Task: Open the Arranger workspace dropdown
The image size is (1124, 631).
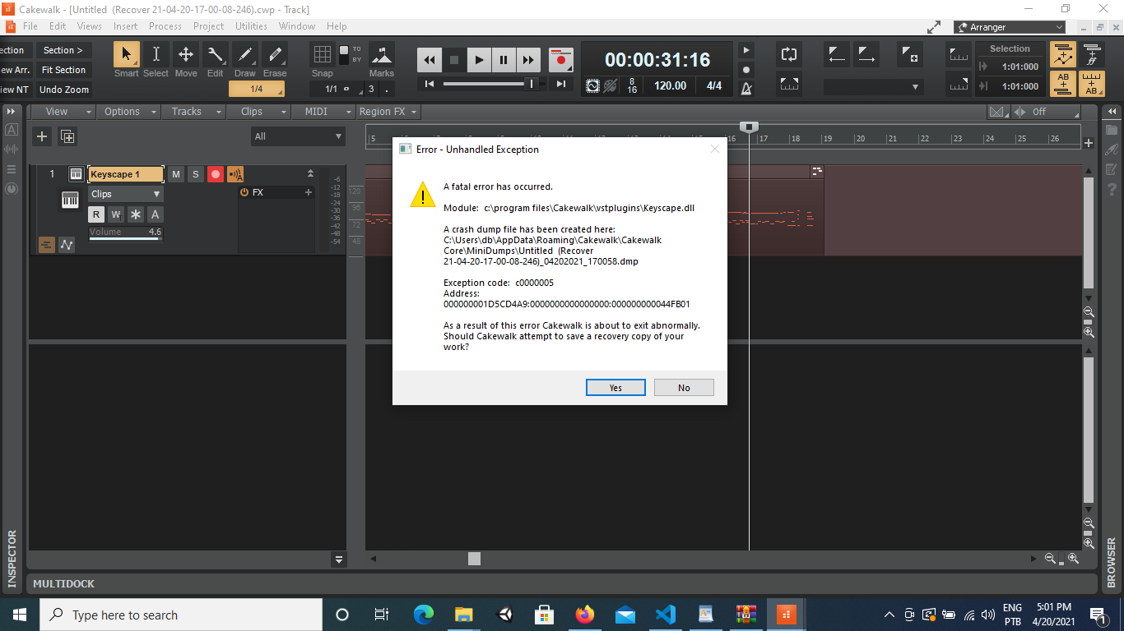Action: click(1010, 27)
